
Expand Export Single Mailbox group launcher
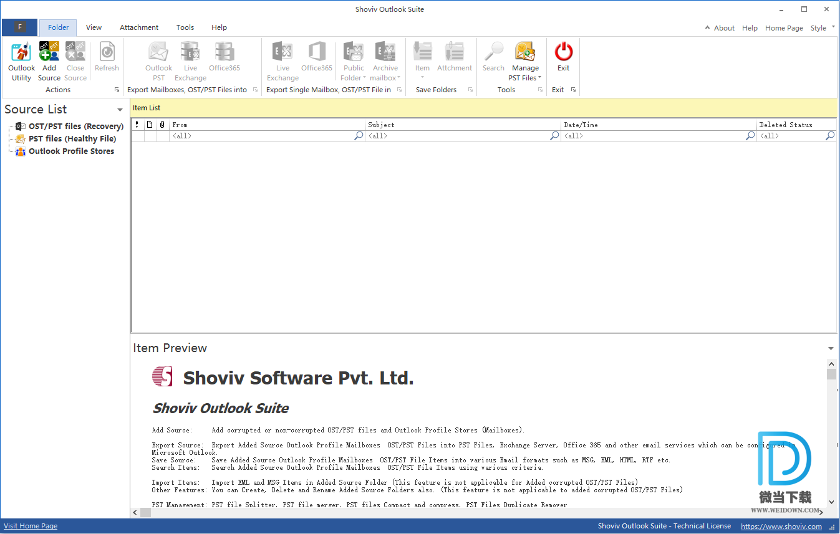[399, 90]
